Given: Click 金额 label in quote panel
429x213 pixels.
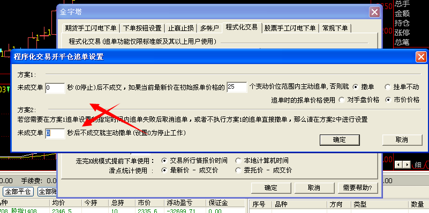Looking at the screenshot, I should 402,14.
